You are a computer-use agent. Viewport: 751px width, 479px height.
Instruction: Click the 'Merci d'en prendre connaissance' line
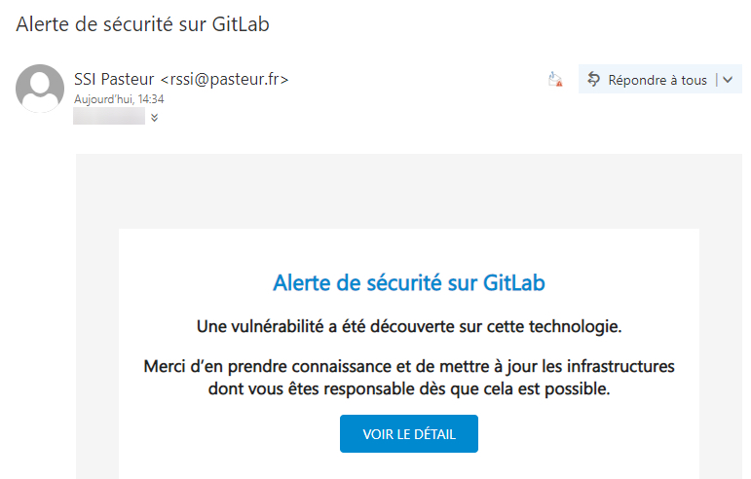(x=408, y=367)
